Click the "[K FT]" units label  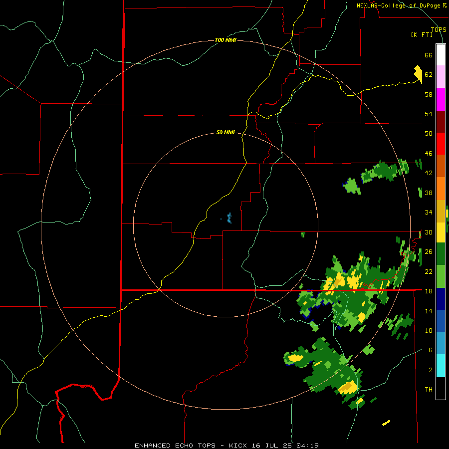pyautogui.click(x=422, y=34)
